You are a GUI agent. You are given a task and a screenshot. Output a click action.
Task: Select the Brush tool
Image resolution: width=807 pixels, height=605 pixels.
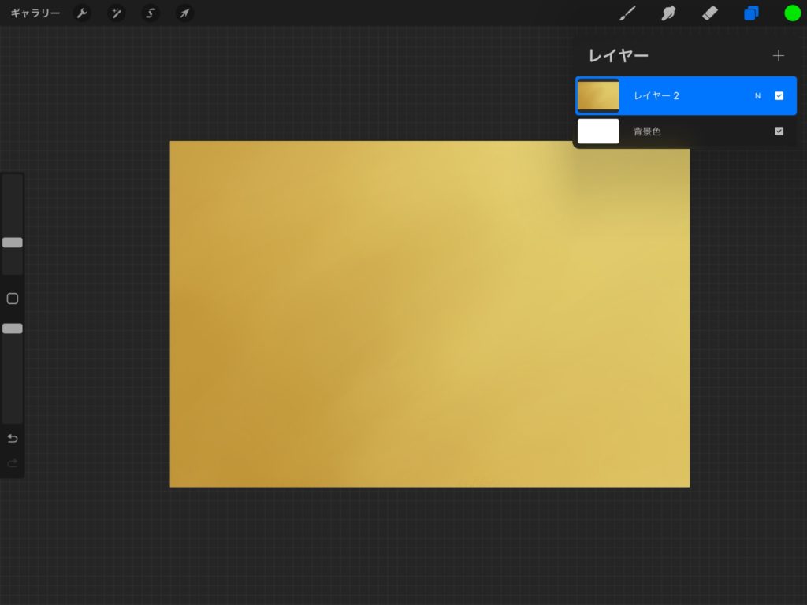click(x=627, y=13)
